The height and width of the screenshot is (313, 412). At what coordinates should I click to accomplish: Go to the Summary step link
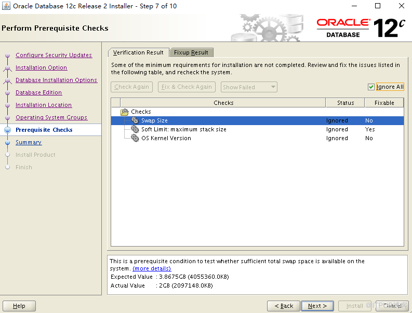[29, 142]
